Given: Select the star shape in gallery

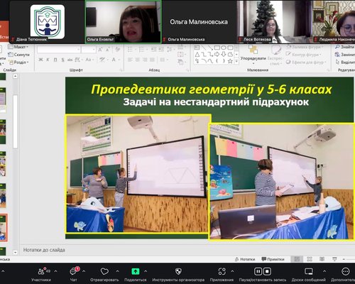Looking at the screenshot, I should [230, 61].
